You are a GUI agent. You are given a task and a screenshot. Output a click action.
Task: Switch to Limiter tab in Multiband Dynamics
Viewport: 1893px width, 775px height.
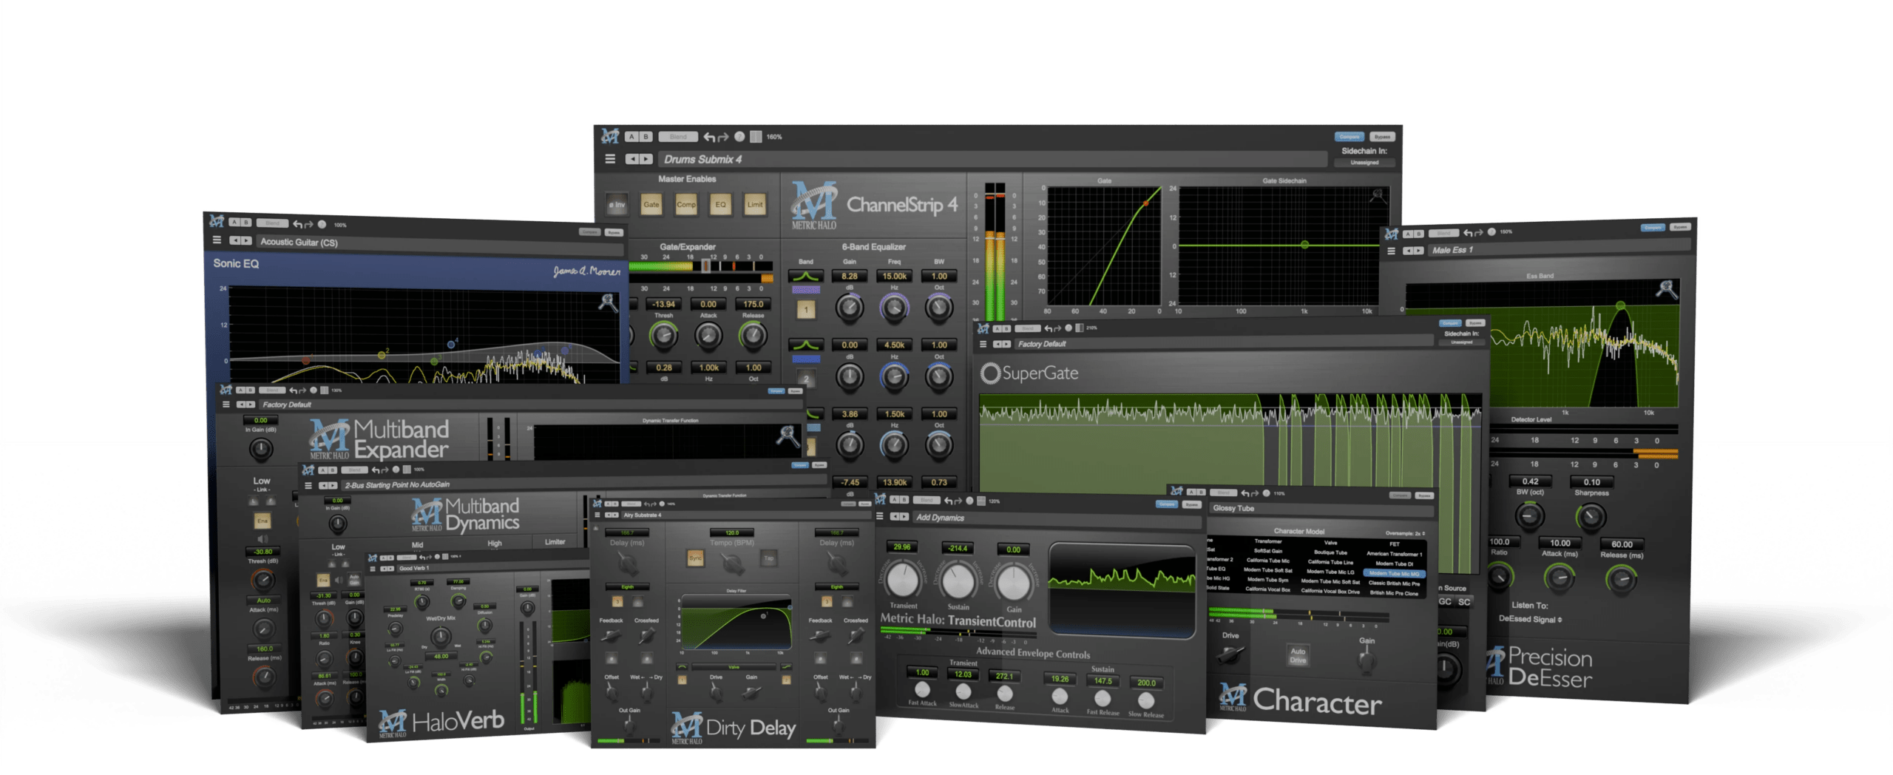(x=555, y=542)
